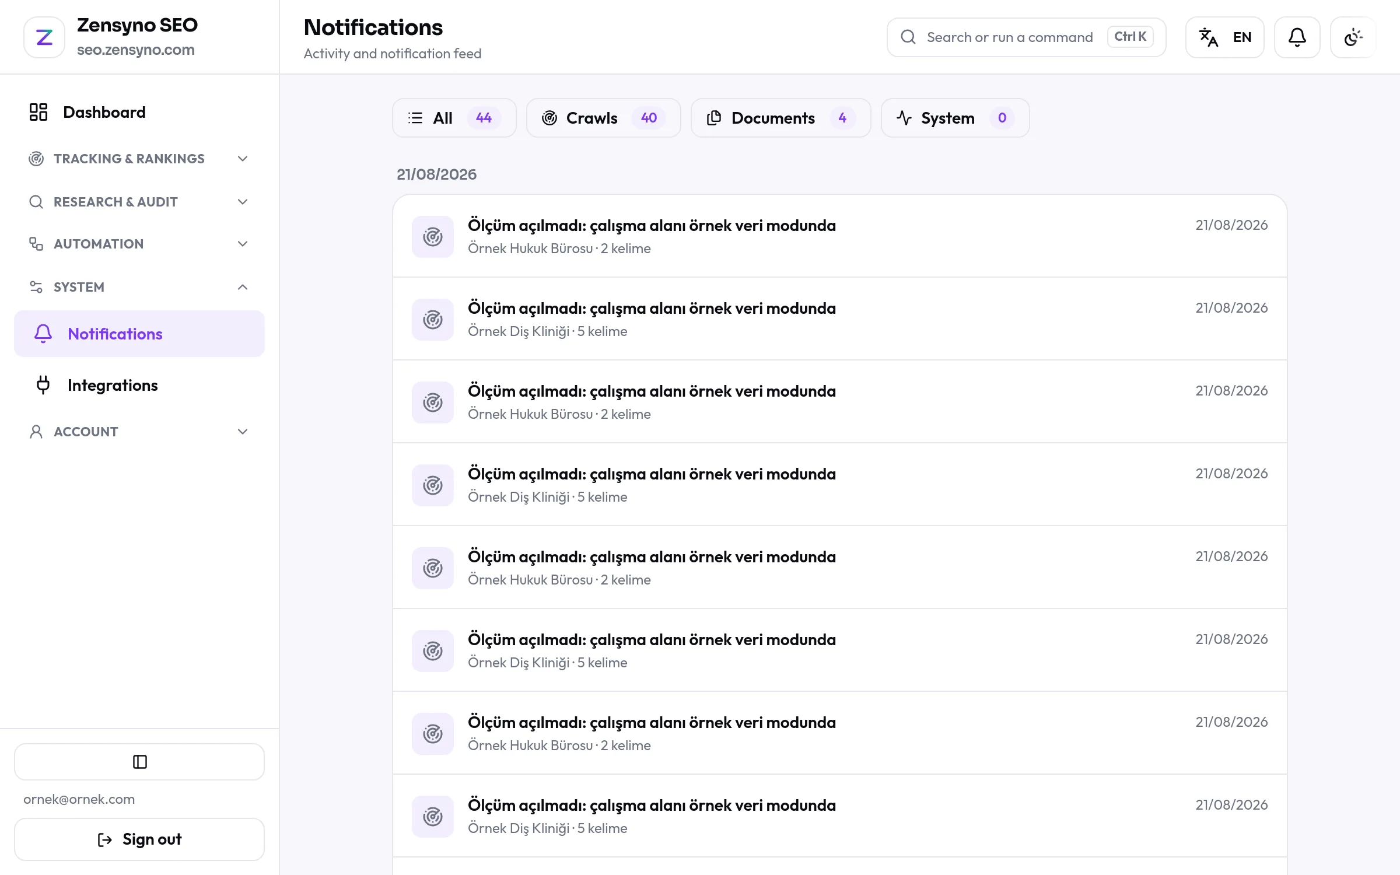
Task: Click the Ctrl K shortcut badge
Action: (x=1130, y=37)
